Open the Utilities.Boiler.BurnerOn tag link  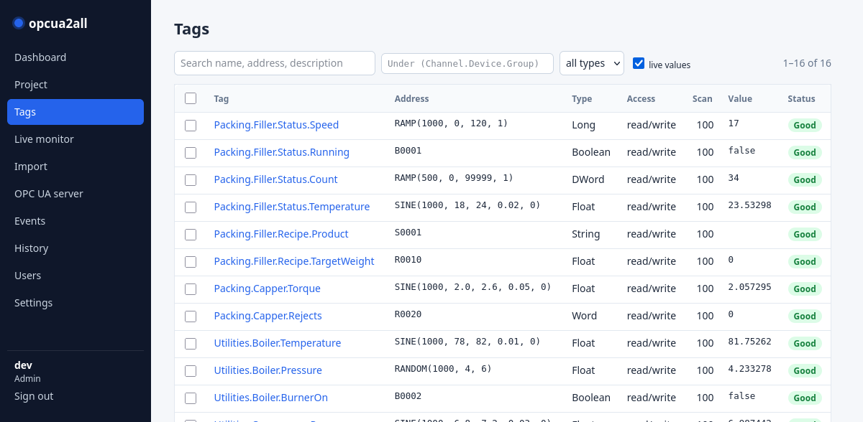271,398
